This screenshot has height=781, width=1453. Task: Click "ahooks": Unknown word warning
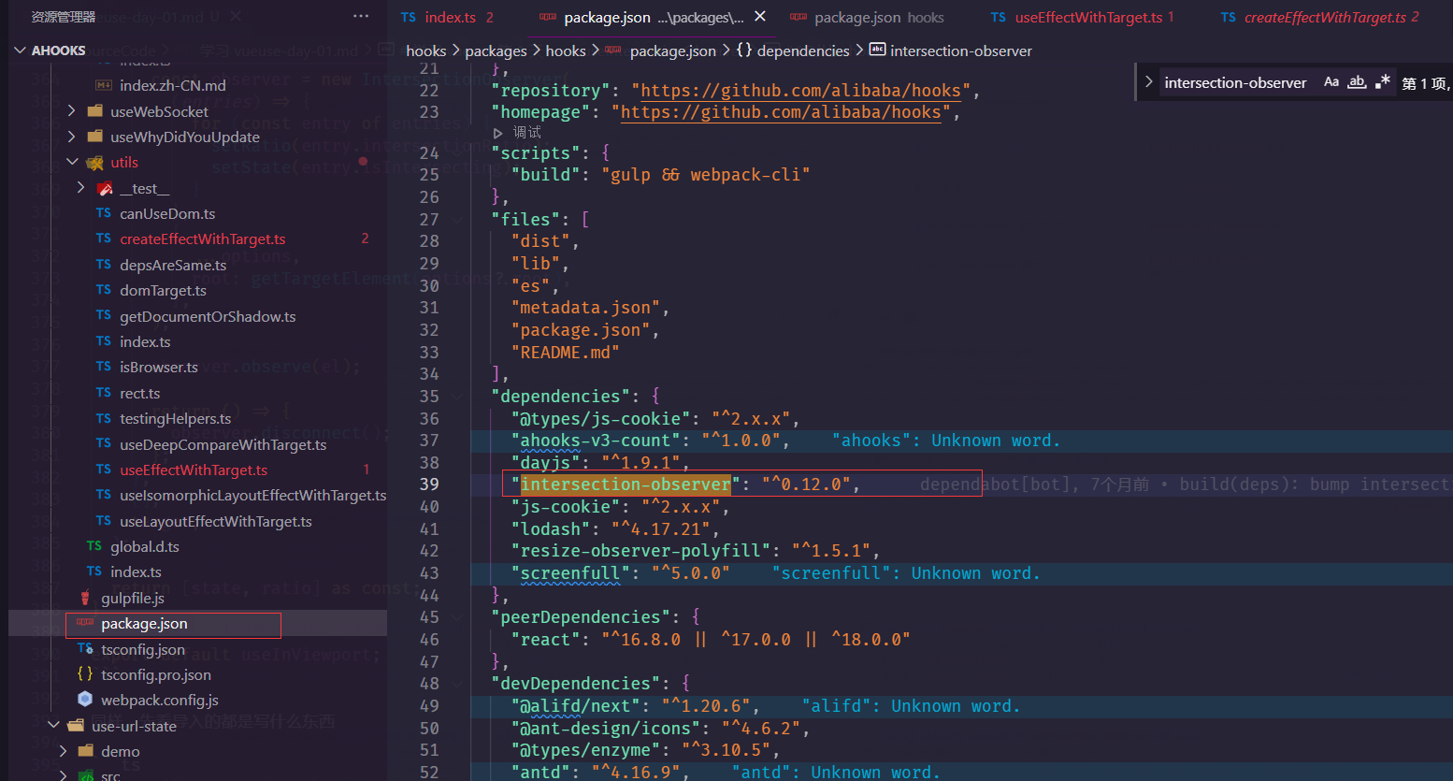946,441
